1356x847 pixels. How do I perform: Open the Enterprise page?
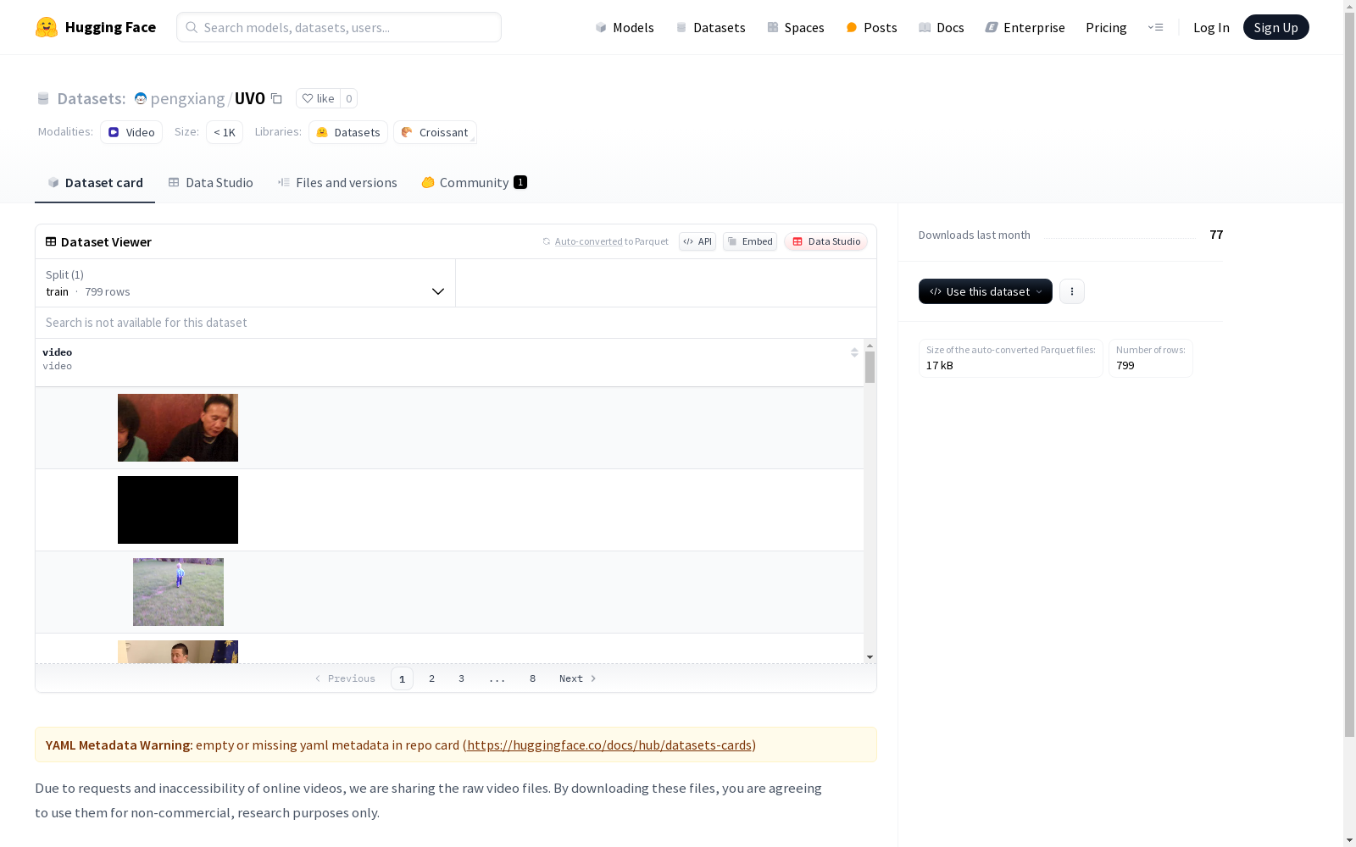pyautogui.click(x=1025, y=27)
